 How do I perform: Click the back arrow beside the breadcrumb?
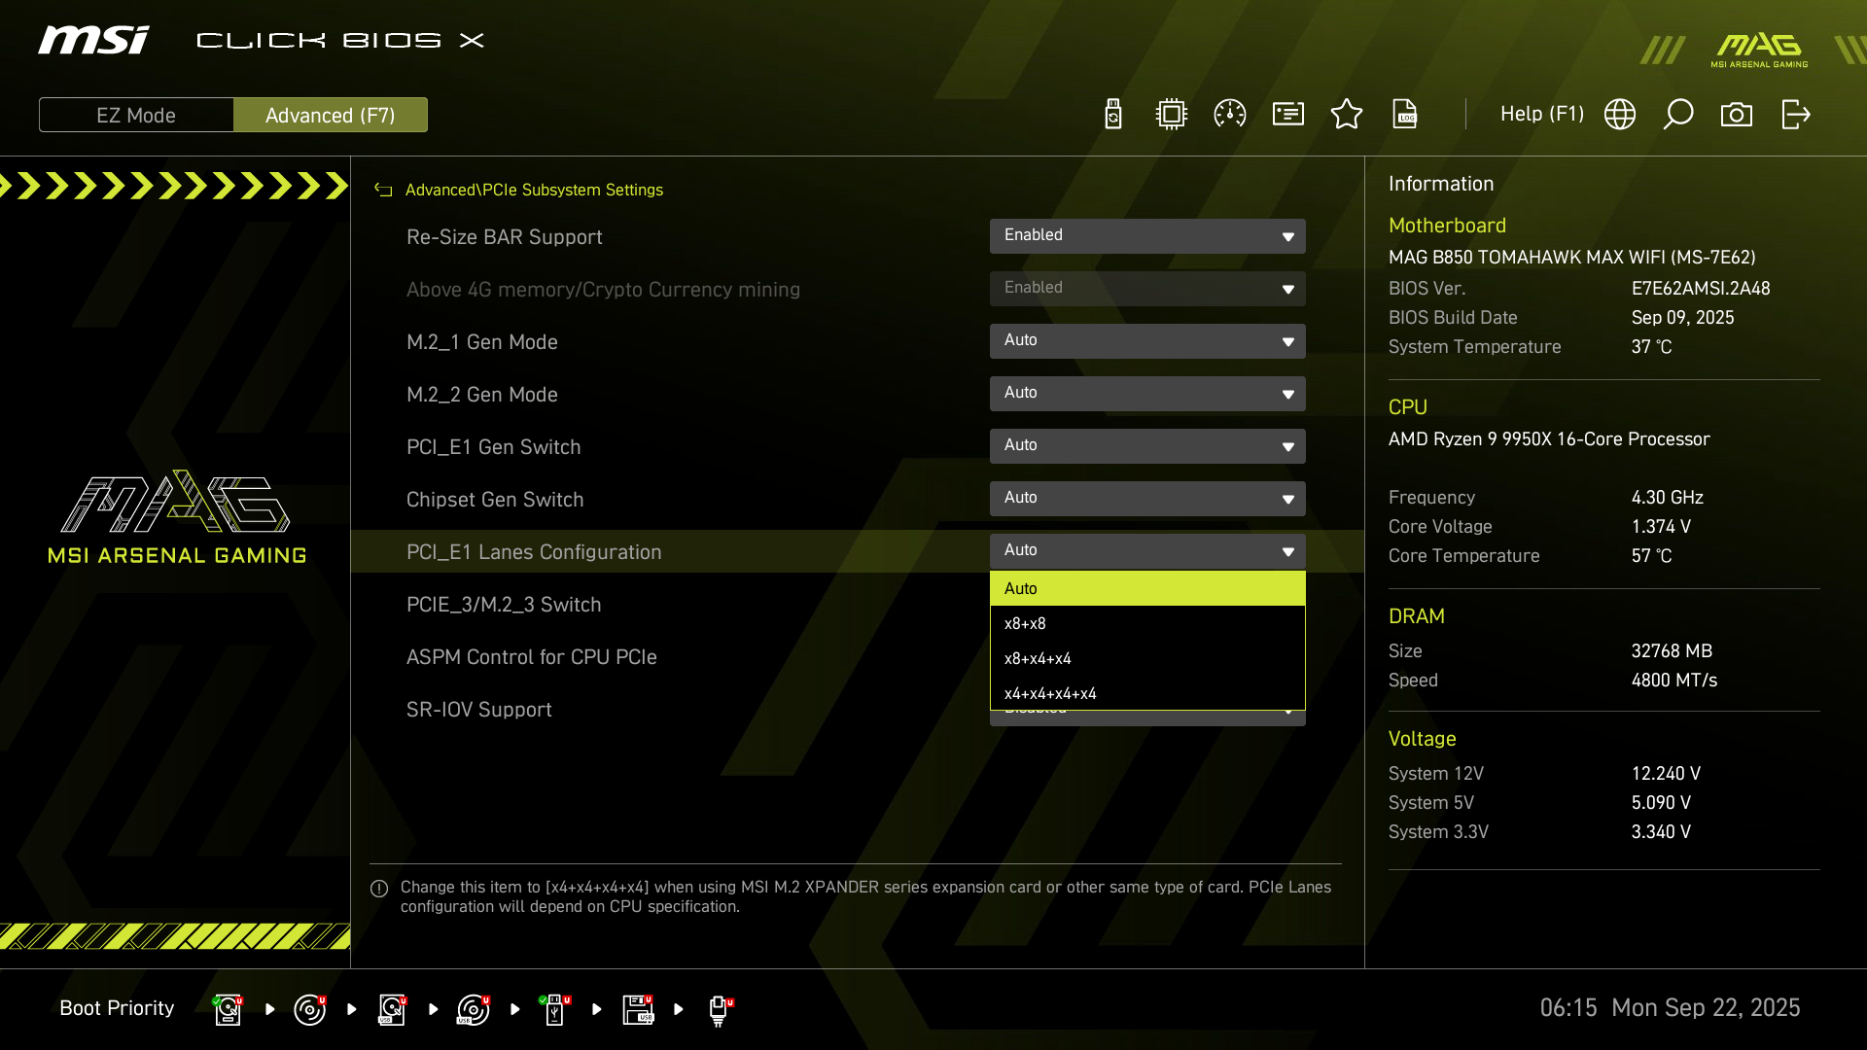tap(383, 191)
